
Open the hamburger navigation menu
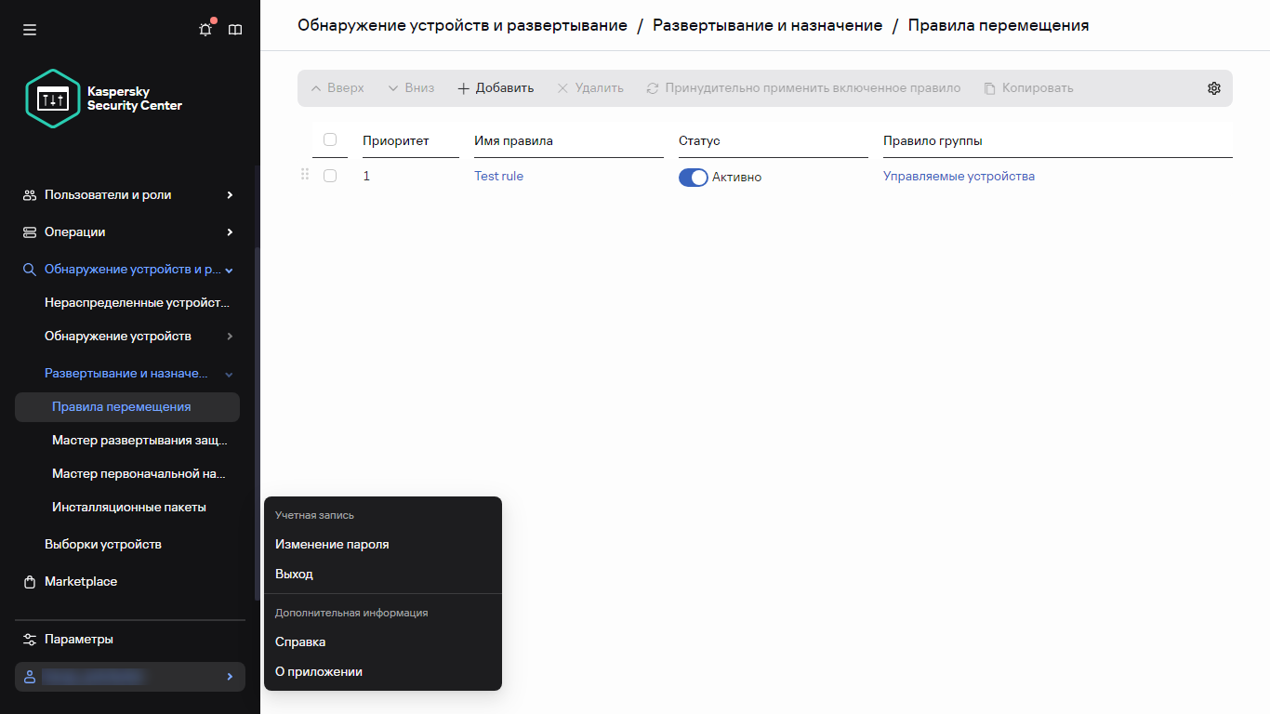29,29
